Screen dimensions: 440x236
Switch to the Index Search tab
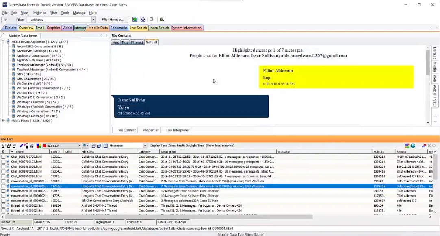tap(159, 28)
